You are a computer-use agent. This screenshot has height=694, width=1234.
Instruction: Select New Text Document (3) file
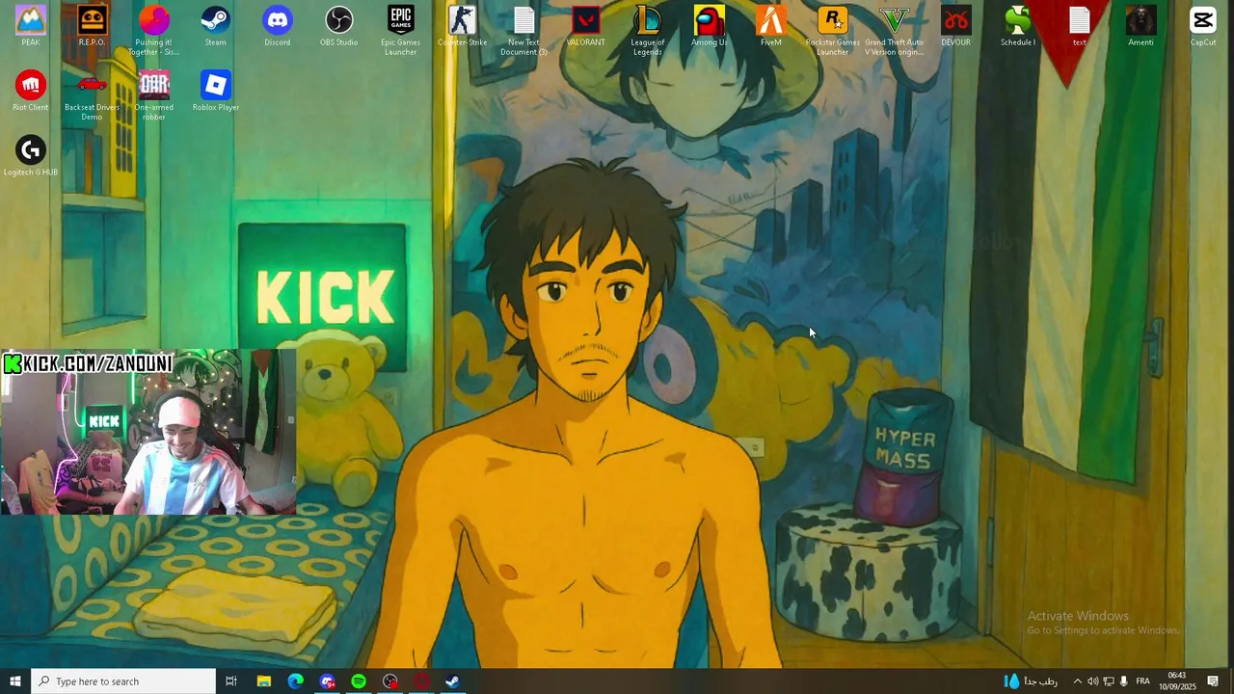point(523,30)
